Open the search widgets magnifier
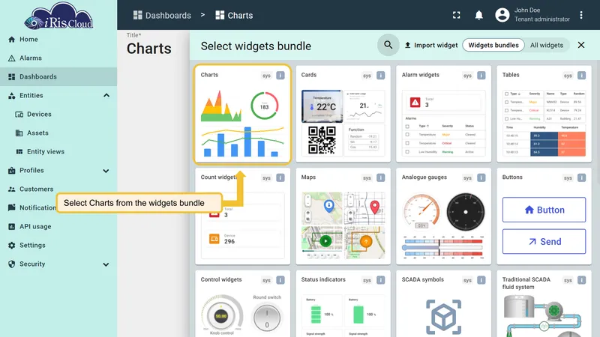Image resolution: width=600 pixels, height=337 pixels. tap(388, 45)
